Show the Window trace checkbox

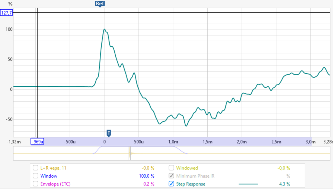(x=36, y=176)
